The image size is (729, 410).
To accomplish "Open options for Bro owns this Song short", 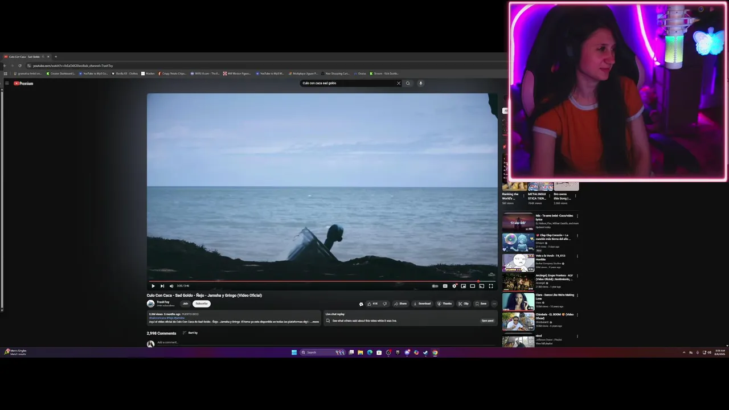I will click(x=576, y=195).
